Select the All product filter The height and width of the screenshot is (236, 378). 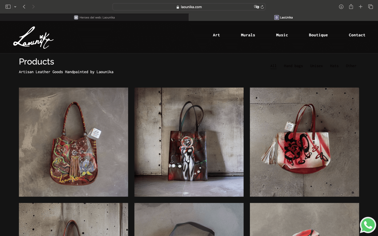[273, 66]
